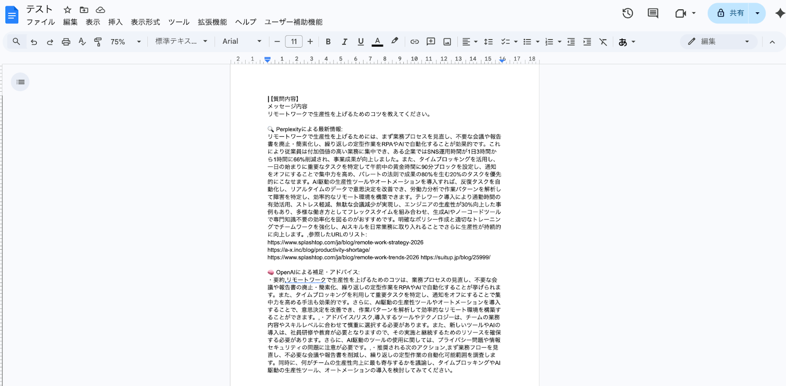The image size is (786, 386).
Task: Open the text alignment dropdown
Action: pos(470,42)
